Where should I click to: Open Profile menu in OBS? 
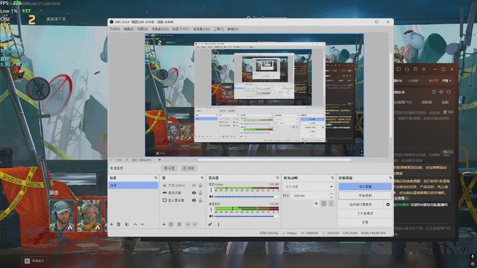point(181,29)
